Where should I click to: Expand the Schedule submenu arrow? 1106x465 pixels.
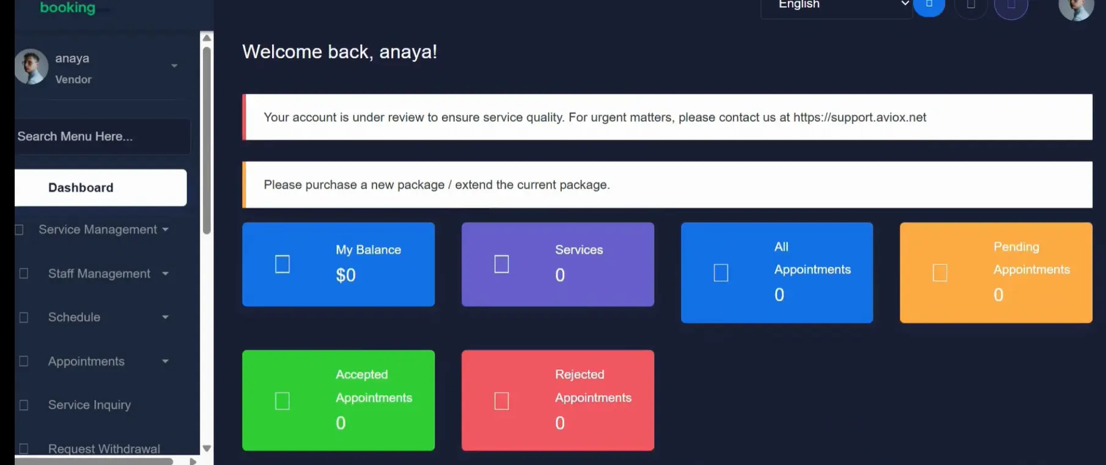tap(165, 317)
